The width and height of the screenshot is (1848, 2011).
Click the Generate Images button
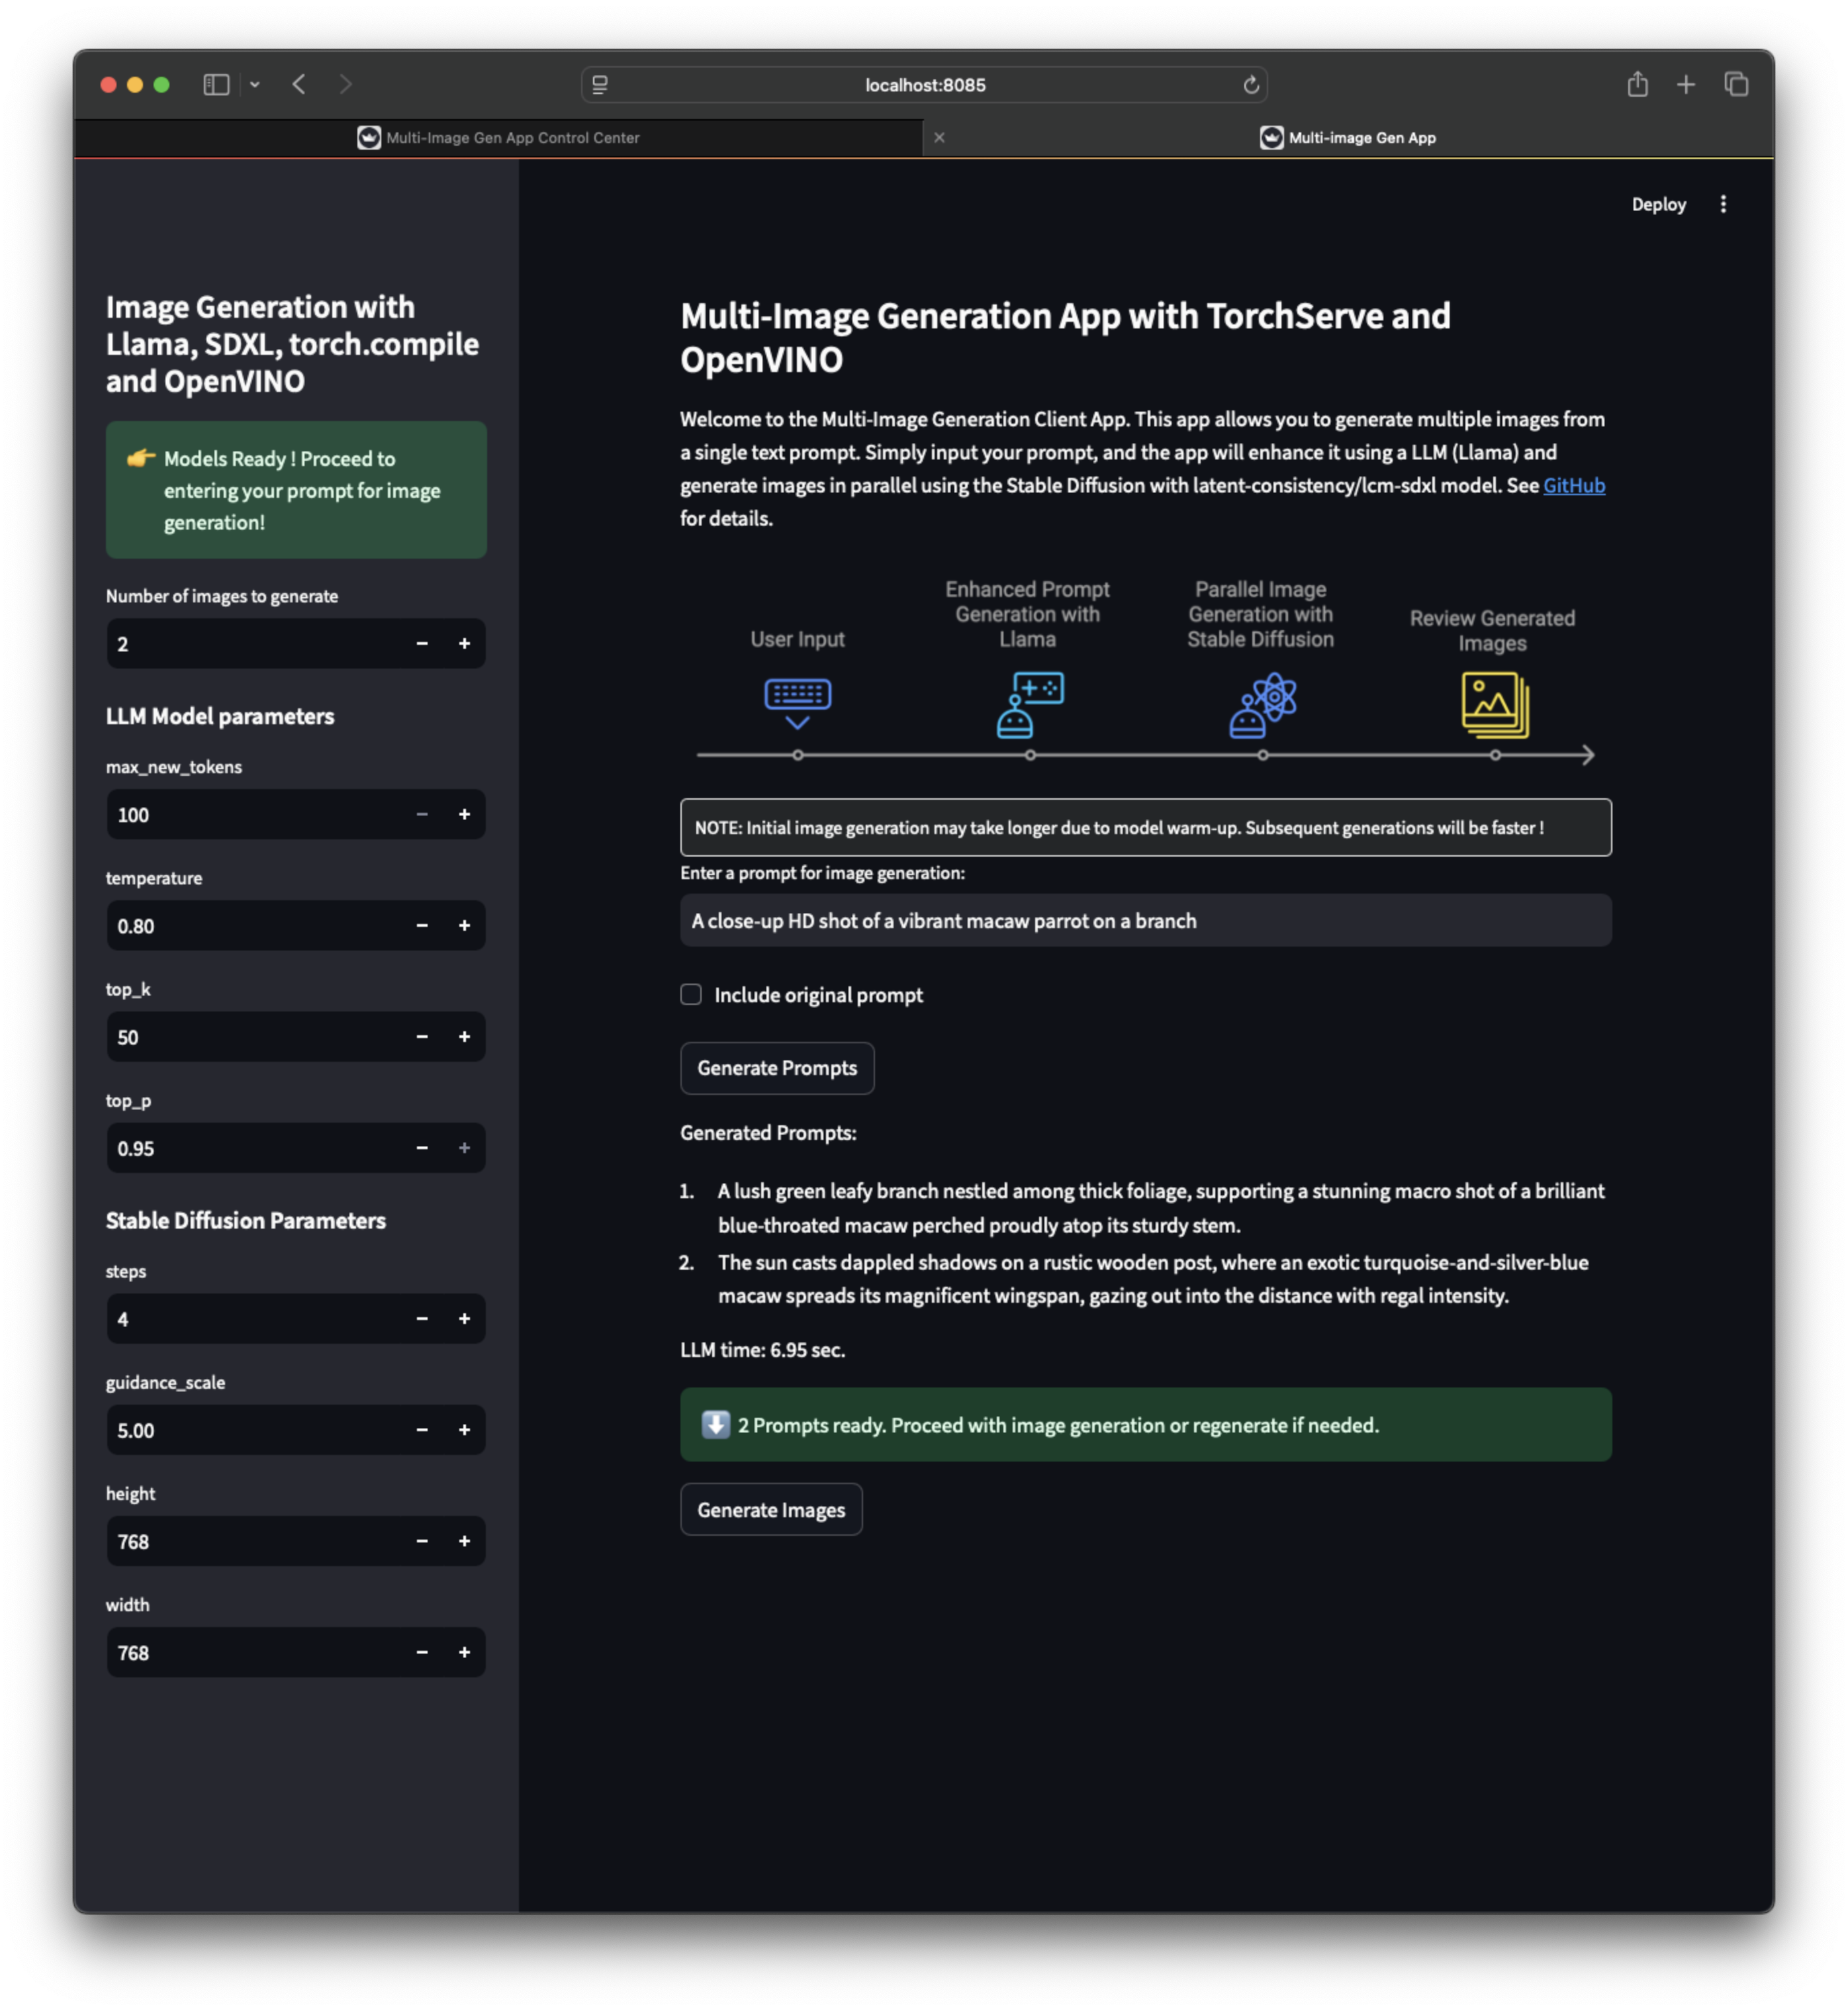771,1510
